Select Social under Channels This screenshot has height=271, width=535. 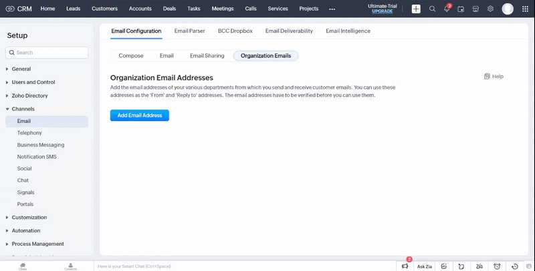pyautogui.click(x=24, y=168)
